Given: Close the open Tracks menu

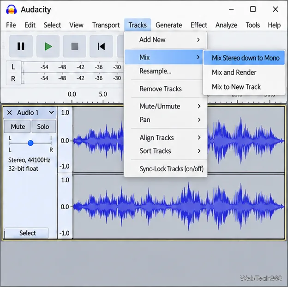Looking at the screenshot, I should 138,25.
